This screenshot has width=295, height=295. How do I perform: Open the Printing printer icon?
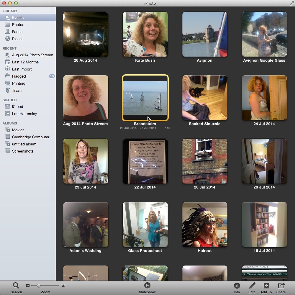pyautogui.click(x=8, y=83)
